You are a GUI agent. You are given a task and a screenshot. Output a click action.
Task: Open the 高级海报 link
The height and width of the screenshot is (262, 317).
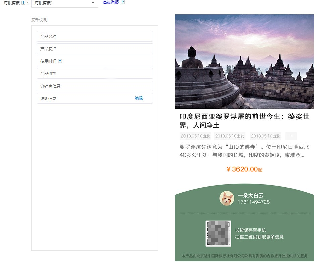(111, 2)
